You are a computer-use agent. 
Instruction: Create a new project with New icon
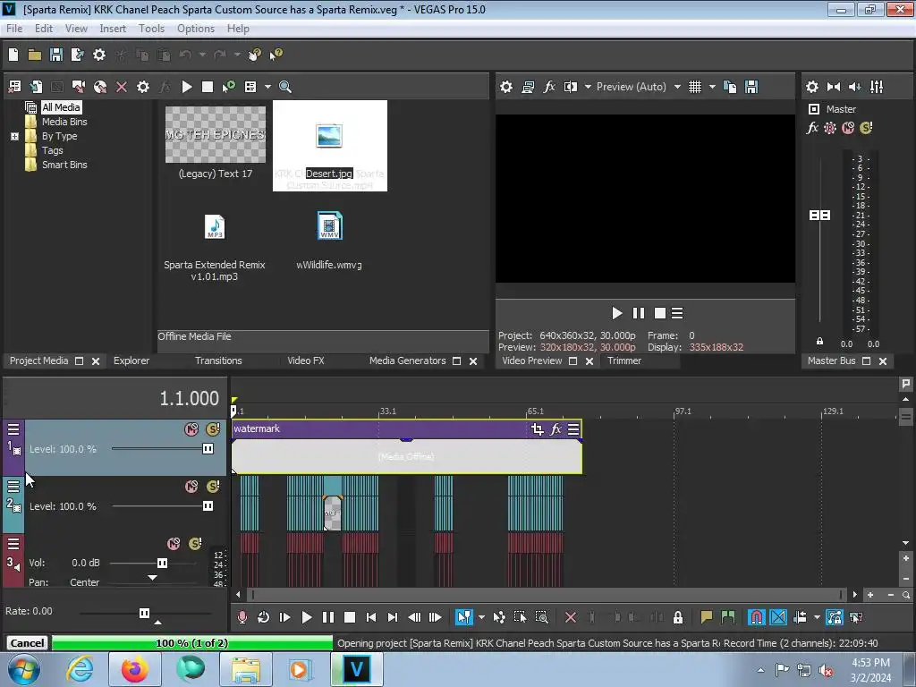click(13, 55)
